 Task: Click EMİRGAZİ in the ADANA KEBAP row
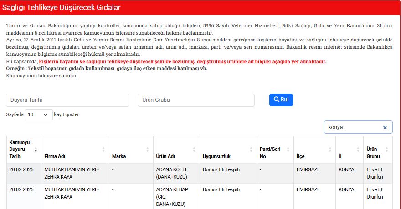pos(308,189)
